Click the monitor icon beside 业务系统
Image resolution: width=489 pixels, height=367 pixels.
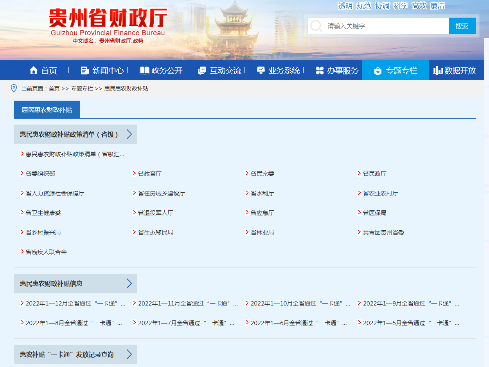pyautogui.click(x=261, y=71)
